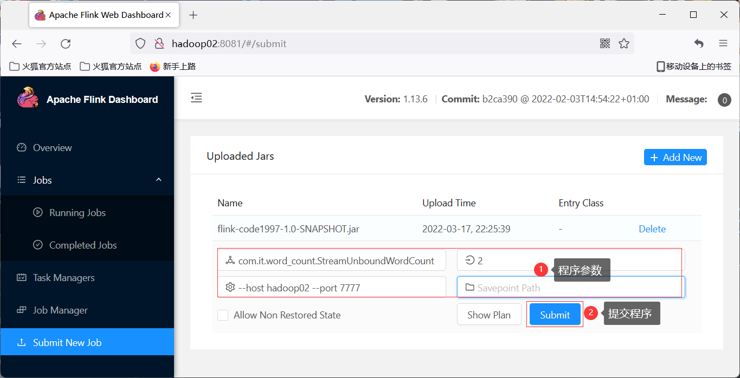The height and width of the screenshot is (378, 740).
Task: Click the shield tracking protection icon
Action: click(140, 44)
